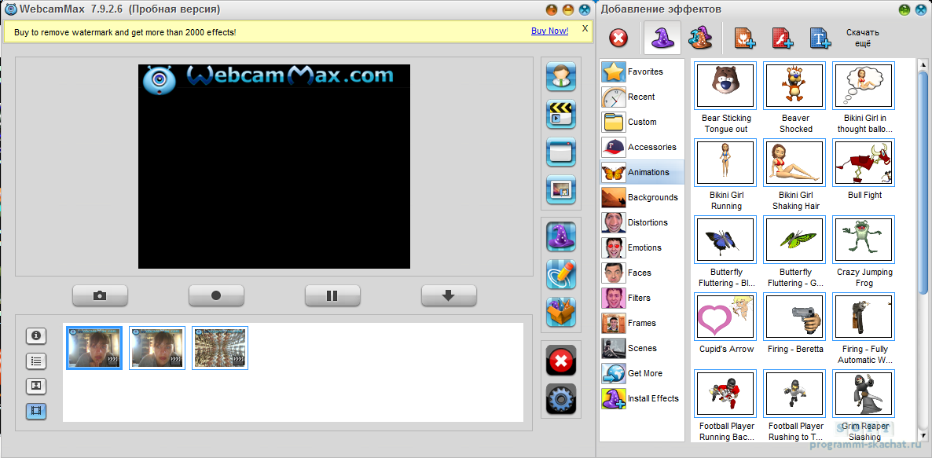Apply Football Player Rushing effect
The height and width of the screenshot is (458, 932).
tap(794, 394)
